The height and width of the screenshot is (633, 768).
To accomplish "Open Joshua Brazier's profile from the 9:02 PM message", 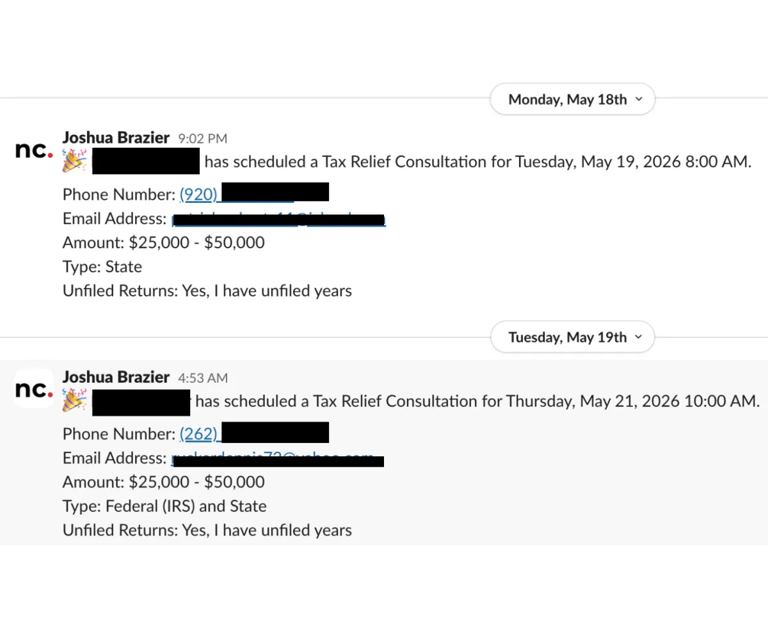I will point(116,138).
